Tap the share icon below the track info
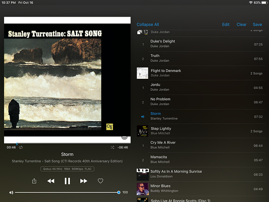 [34, 181]
